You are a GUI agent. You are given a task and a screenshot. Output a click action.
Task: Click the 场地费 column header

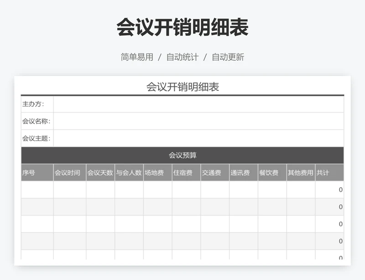tap(158, 173)
